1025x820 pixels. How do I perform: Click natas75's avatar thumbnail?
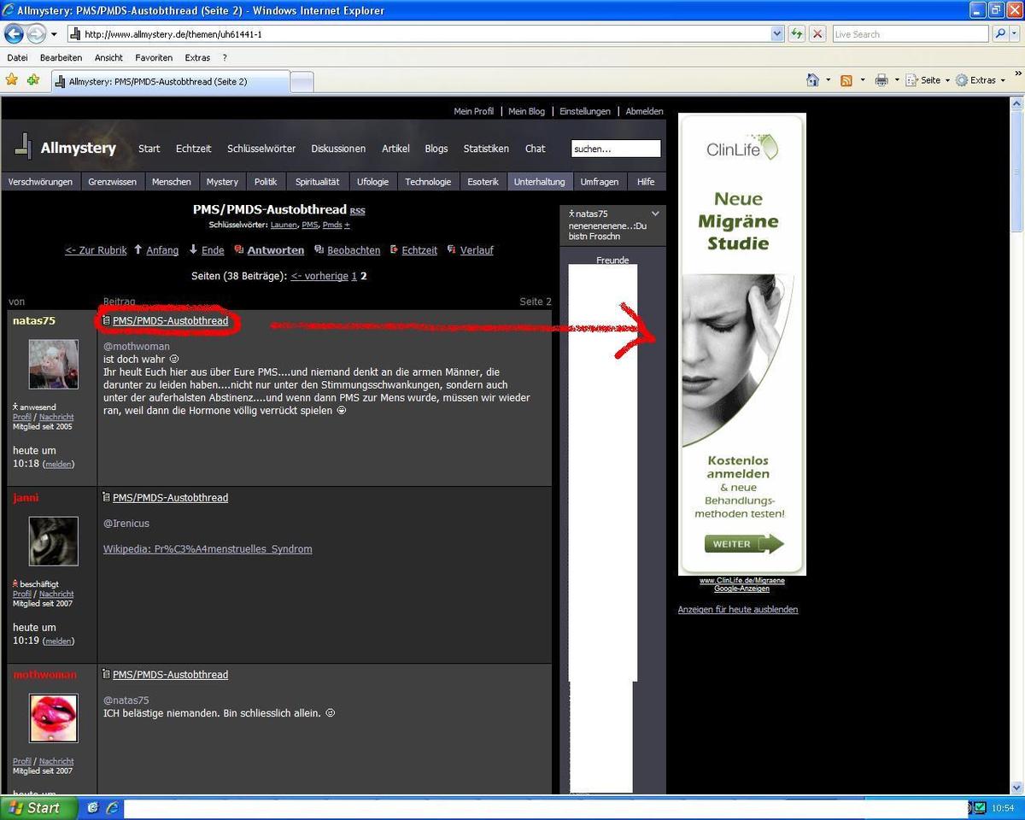(54, 364)
